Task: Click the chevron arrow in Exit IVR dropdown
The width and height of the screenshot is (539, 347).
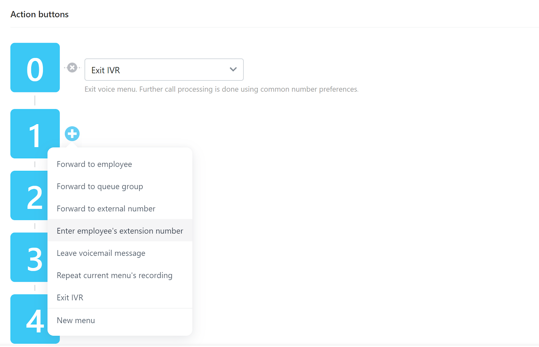Action: click(x=233, y=69)
